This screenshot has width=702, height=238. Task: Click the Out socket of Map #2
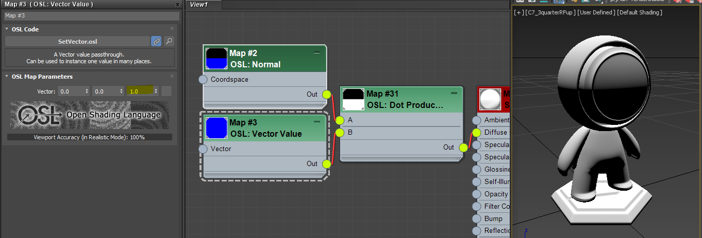point(326,94)
